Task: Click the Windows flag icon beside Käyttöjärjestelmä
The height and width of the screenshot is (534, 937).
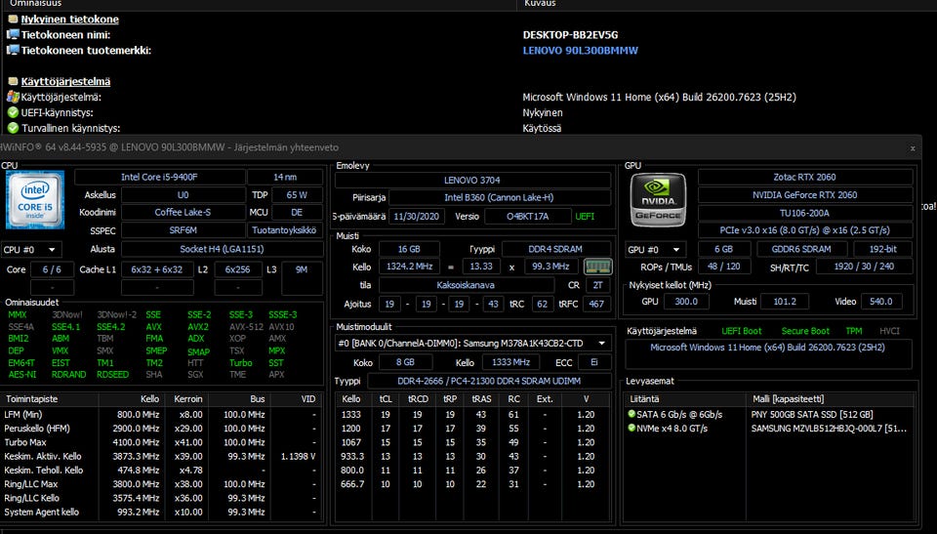Action: [x=13, y=98]
